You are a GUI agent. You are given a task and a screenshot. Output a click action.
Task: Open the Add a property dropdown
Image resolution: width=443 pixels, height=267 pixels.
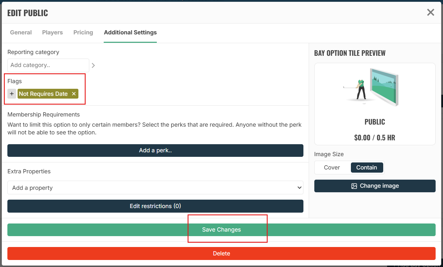pos(155,188)
